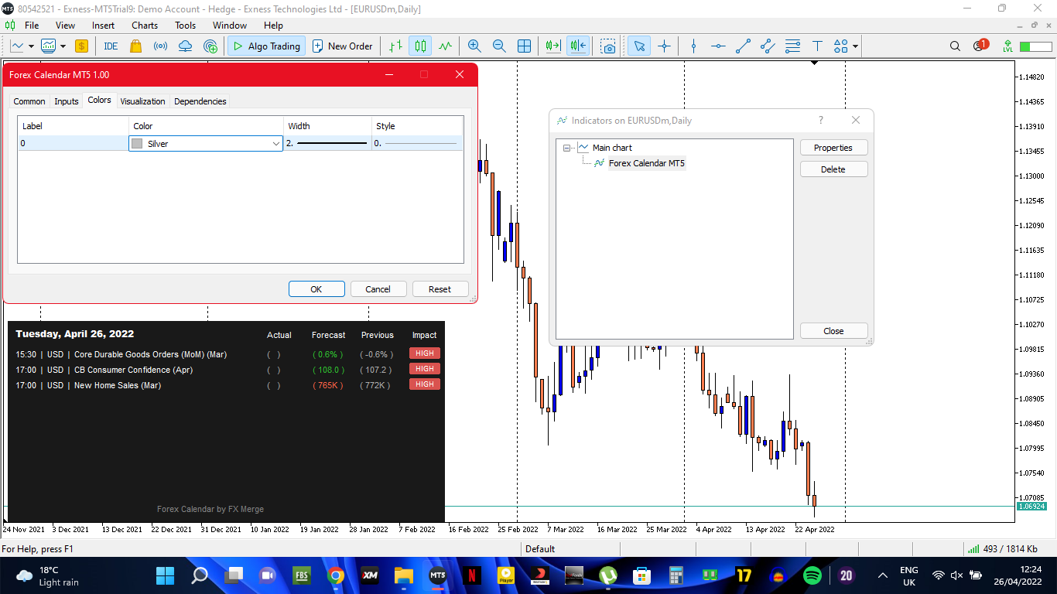
Task: Click the signal copy target icon
Action: [210, 46]
